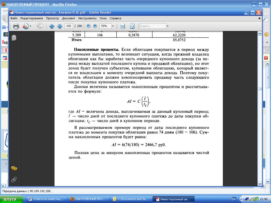Click the document scrollbar up arrow

pyautogui.click(x=260, y=34)
